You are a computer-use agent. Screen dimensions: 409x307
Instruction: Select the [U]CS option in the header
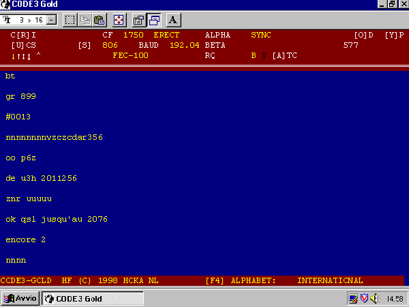[x=23, y=45]
